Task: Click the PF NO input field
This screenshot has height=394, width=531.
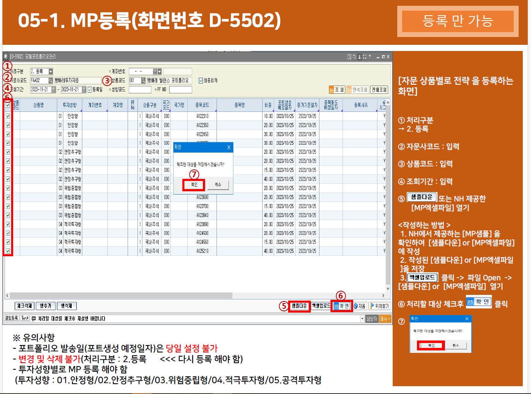Action: tap(180, 90)
